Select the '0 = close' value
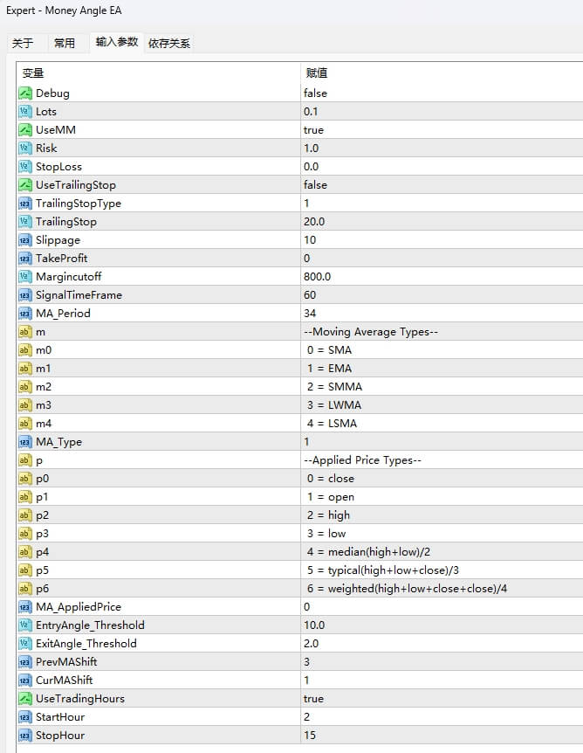583x753 pixels. (x=330, y=479)
